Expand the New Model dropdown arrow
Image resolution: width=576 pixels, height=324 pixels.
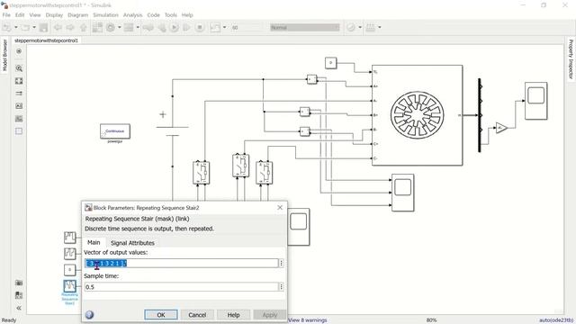[x=16, y=28]
